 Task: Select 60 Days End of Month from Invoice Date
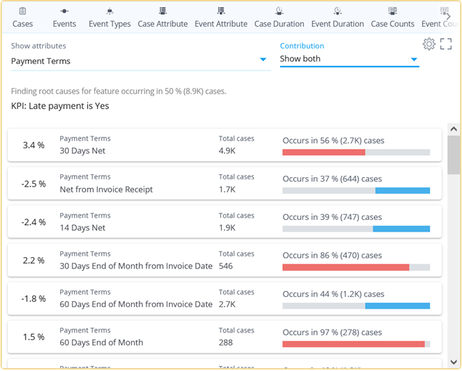tap(225, 298)
